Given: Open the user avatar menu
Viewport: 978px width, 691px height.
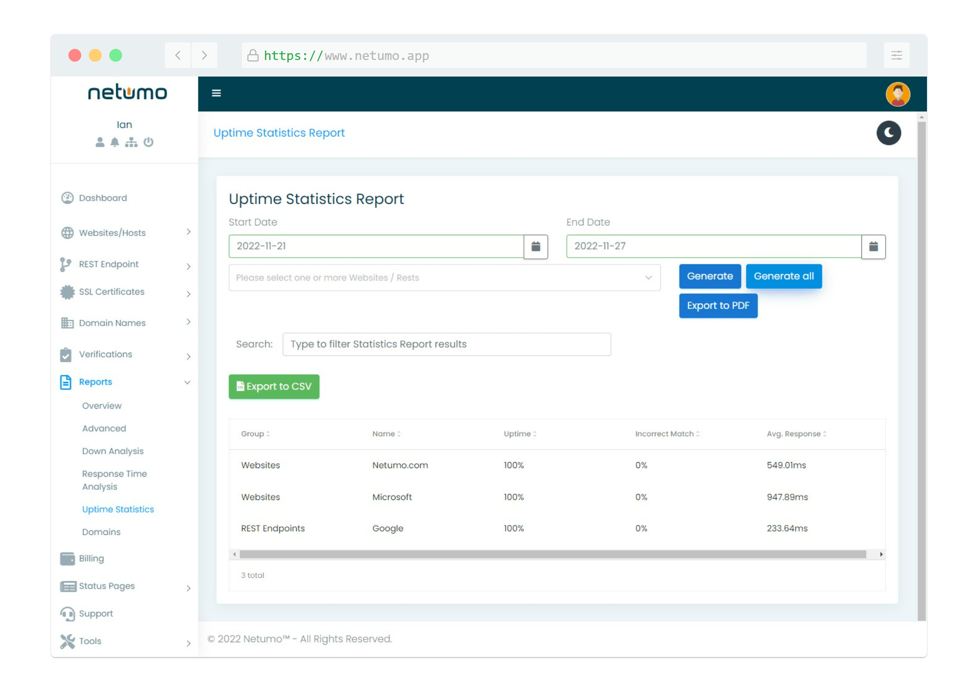Looking at the screenshot, I should (898, 94).
